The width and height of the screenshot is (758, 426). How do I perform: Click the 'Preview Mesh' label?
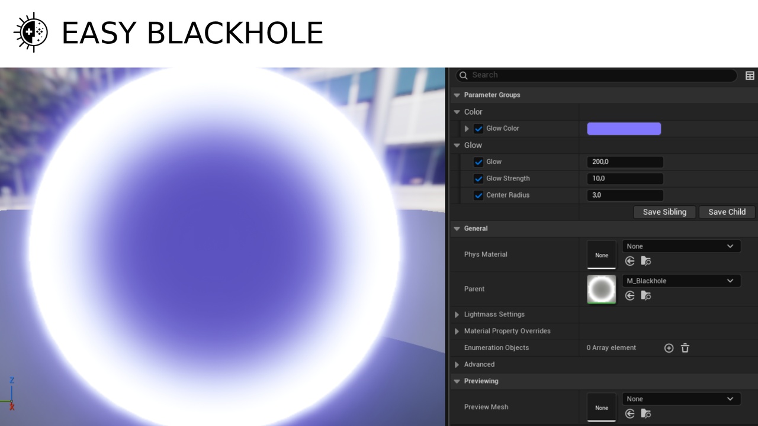pos(486,407)
